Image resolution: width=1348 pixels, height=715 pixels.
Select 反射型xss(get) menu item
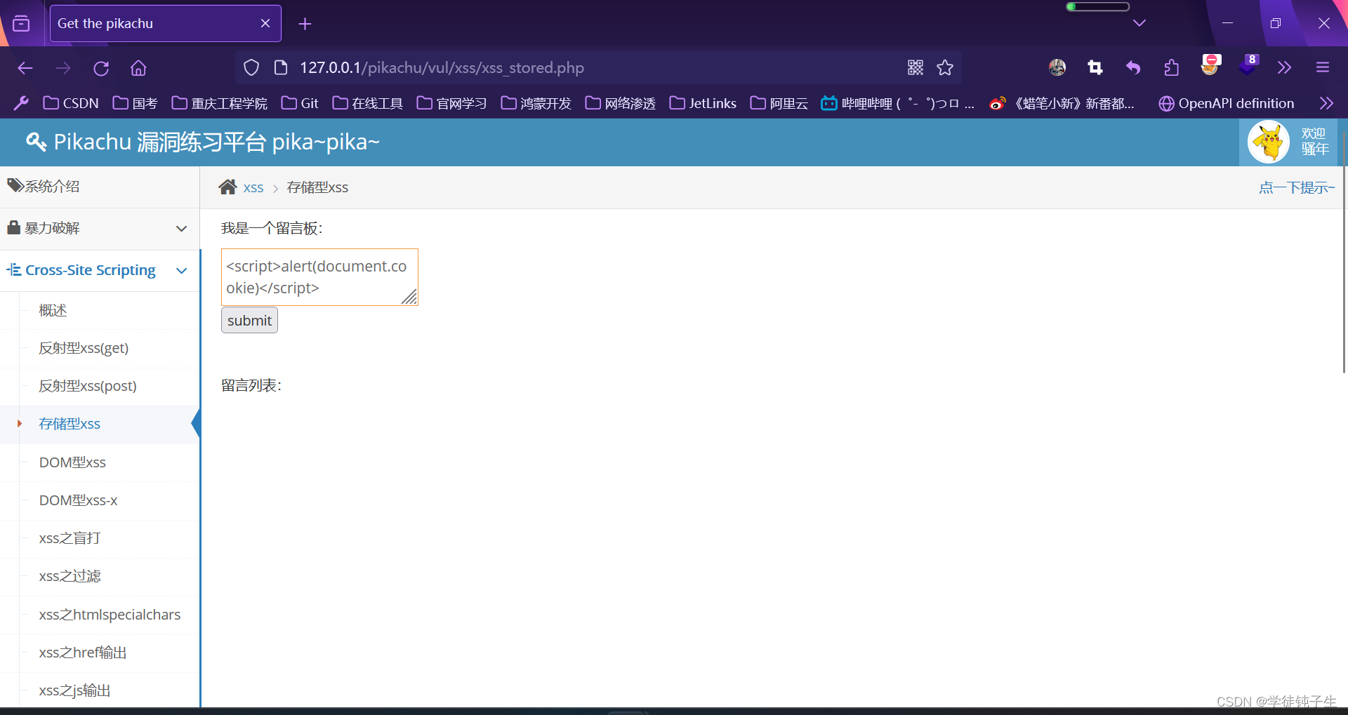tap(100, 348)
